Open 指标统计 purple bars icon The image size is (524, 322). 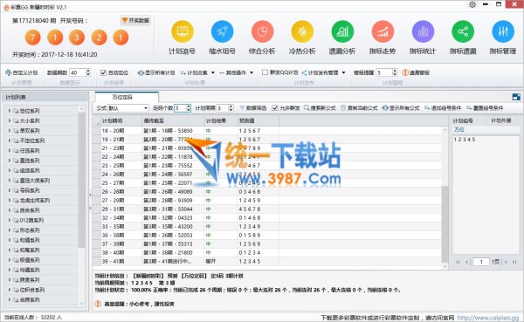click(x=423, y=31)
